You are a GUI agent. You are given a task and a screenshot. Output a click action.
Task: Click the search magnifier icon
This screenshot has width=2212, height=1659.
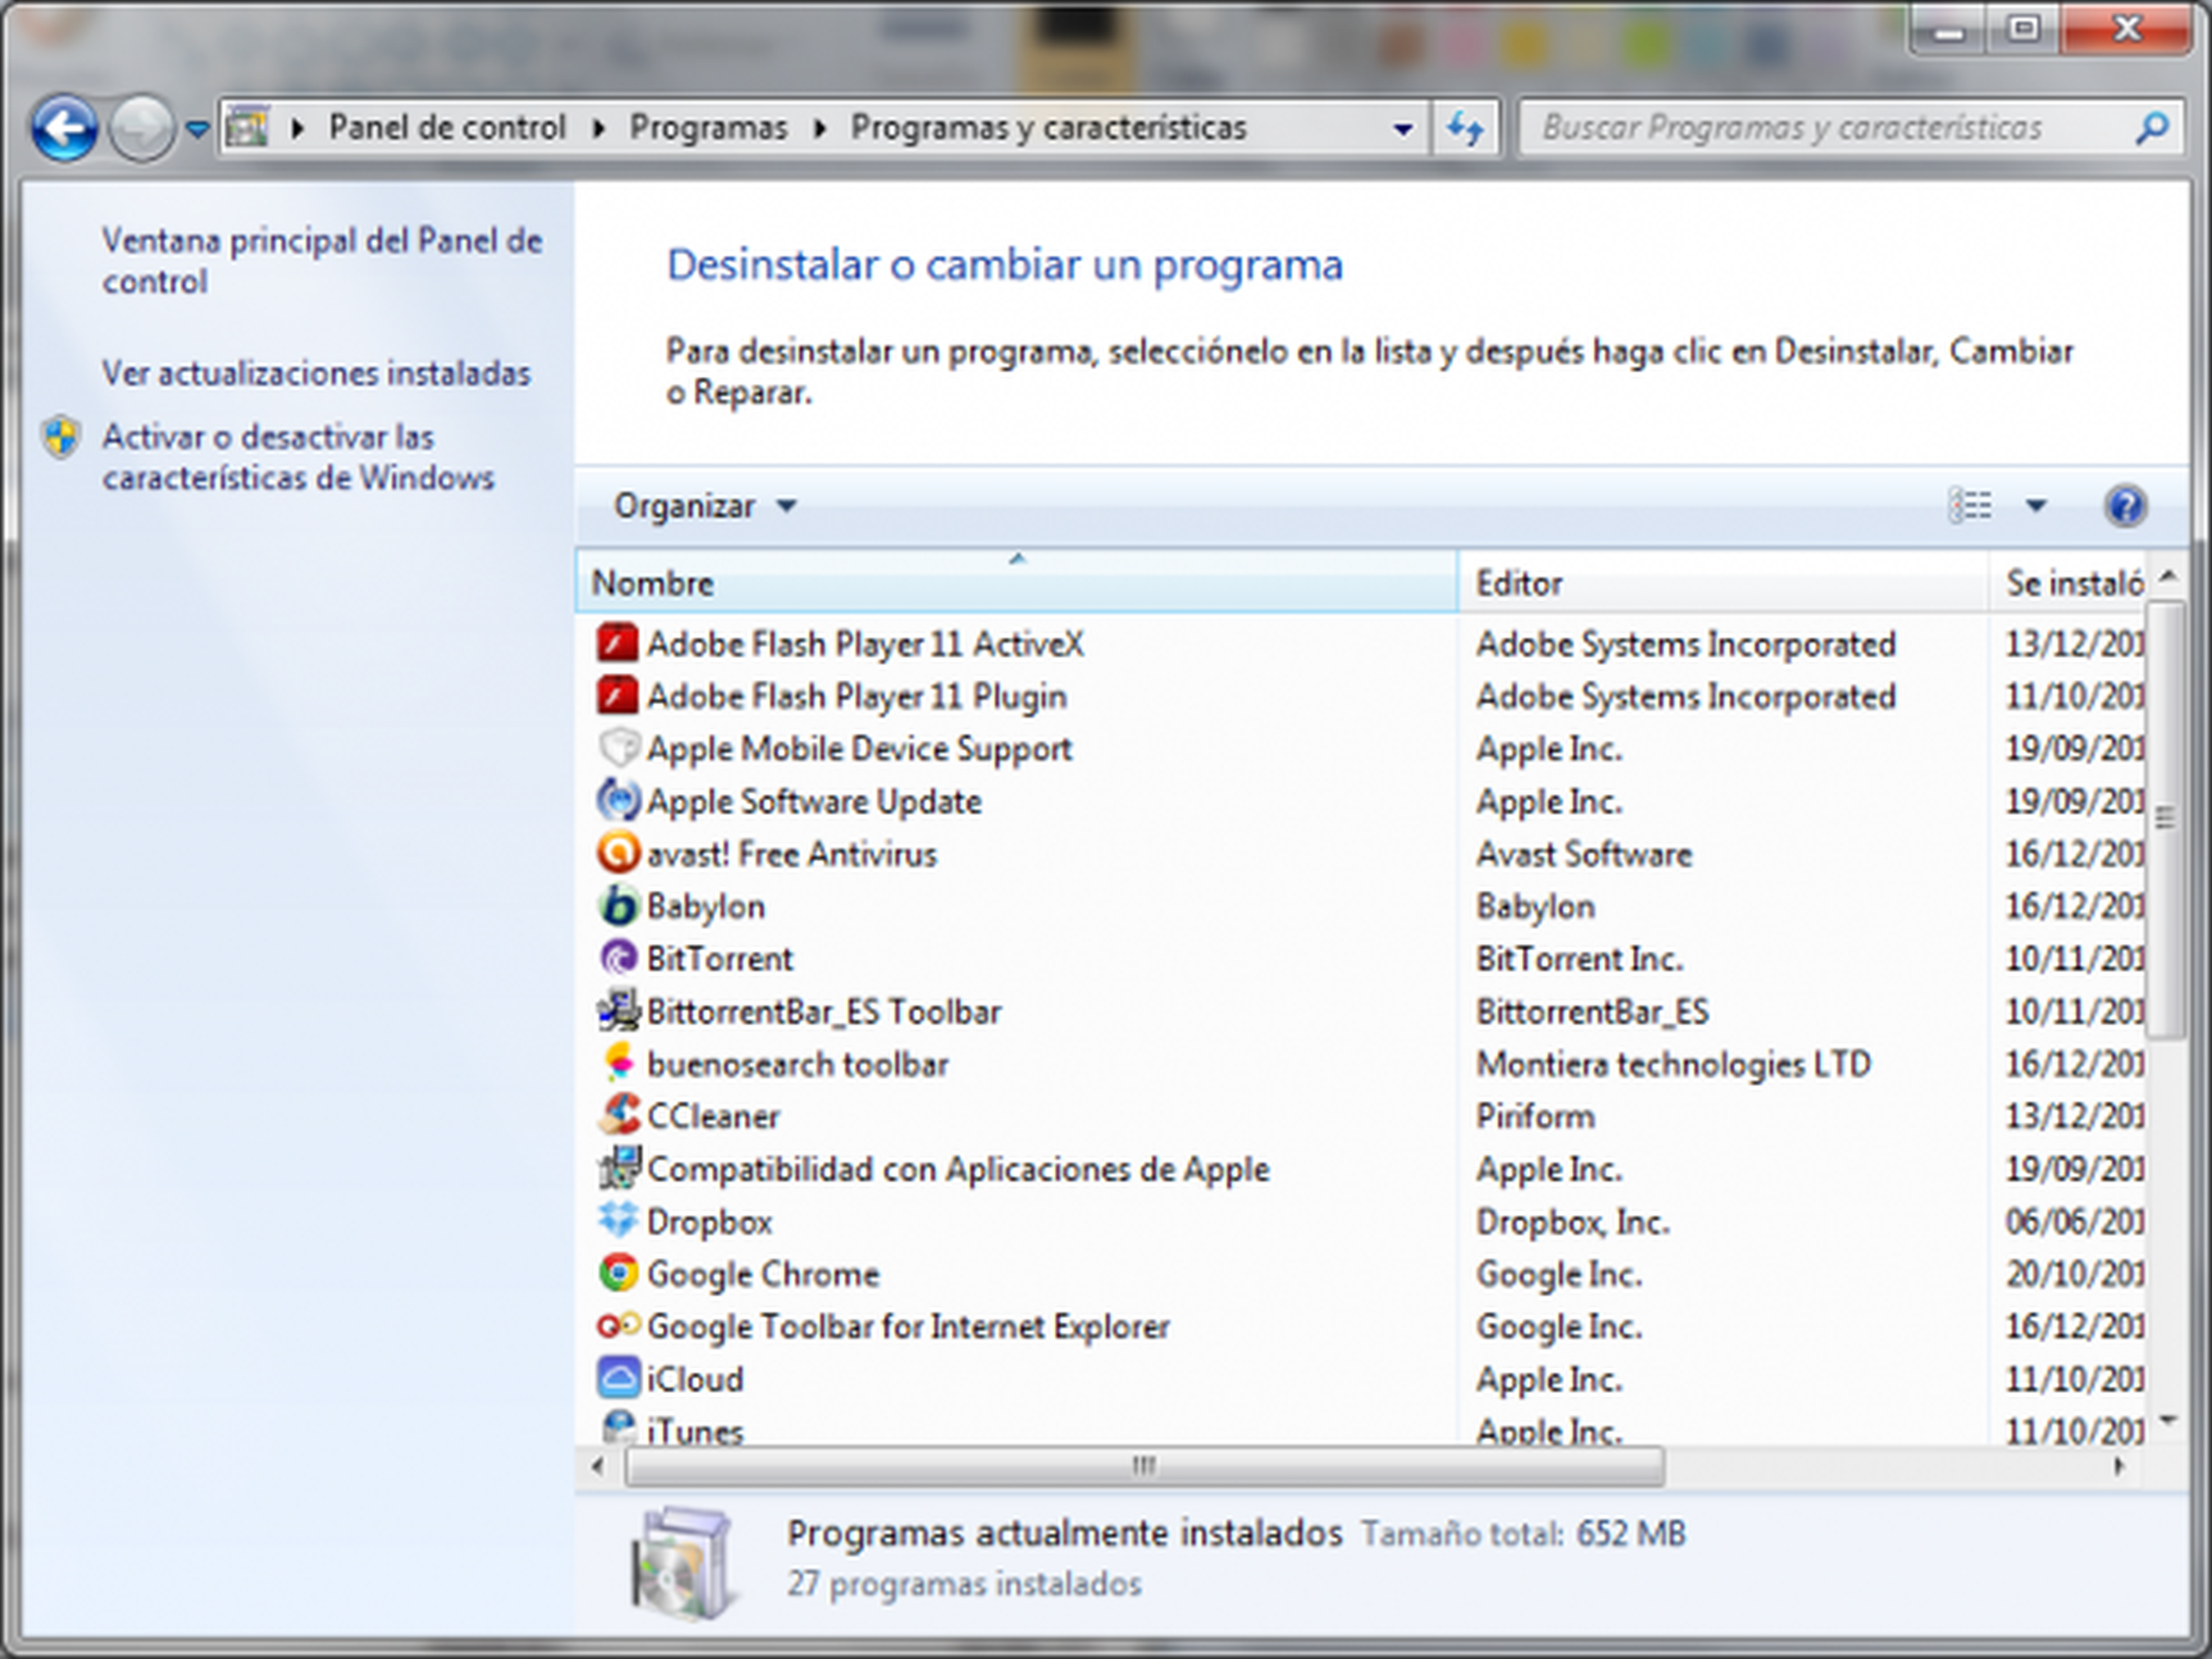point(2151,128)
